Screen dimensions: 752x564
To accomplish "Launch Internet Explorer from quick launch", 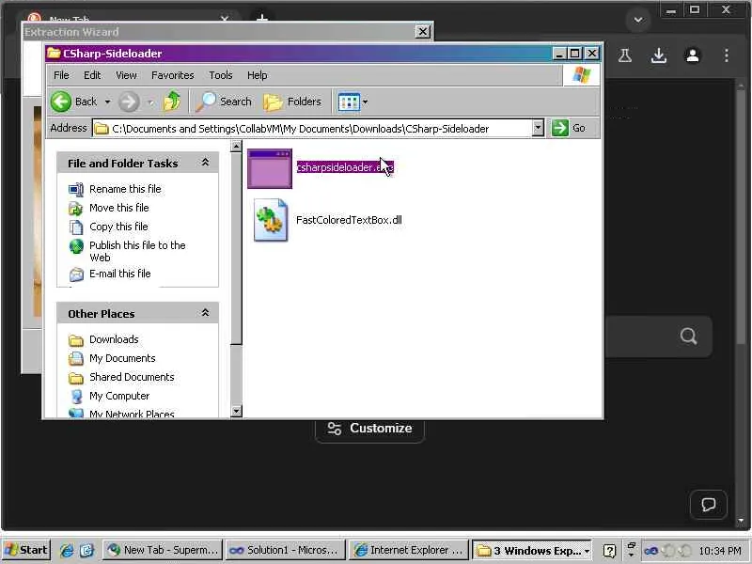I will pos(66,550).
